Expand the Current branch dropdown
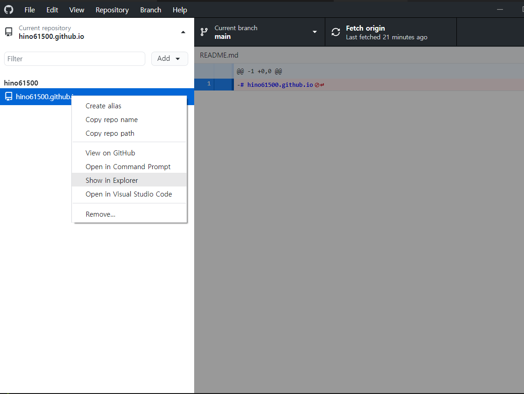The width and height of the screenshot is (524, 394). [314, 32]
